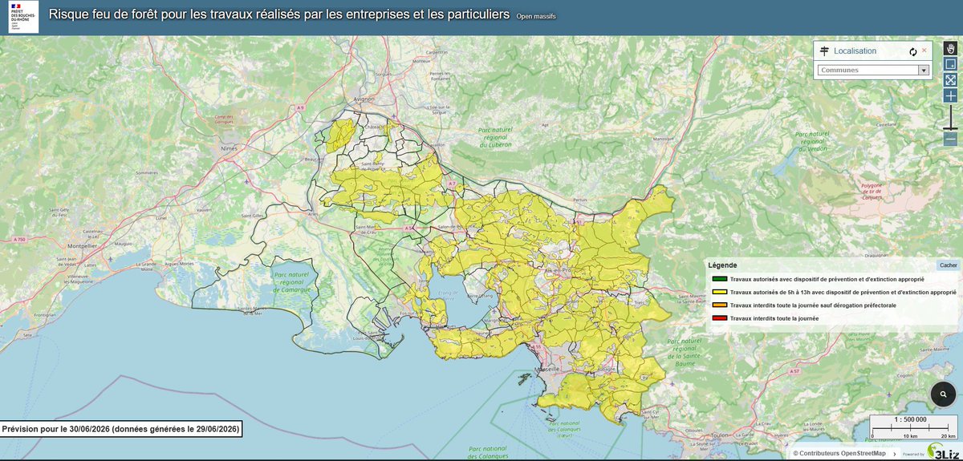Click the 1 : 500 000 scale box
The width and height of the screenshot is (963, 461).
[x=909, y=419]
